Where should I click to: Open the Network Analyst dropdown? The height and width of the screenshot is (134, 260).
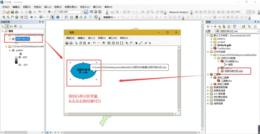[x=179, y=12]
